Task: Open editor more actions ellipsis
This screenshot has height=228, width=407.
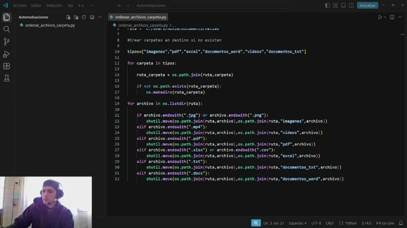Action: pyautogui.click(x=400, y=17)
